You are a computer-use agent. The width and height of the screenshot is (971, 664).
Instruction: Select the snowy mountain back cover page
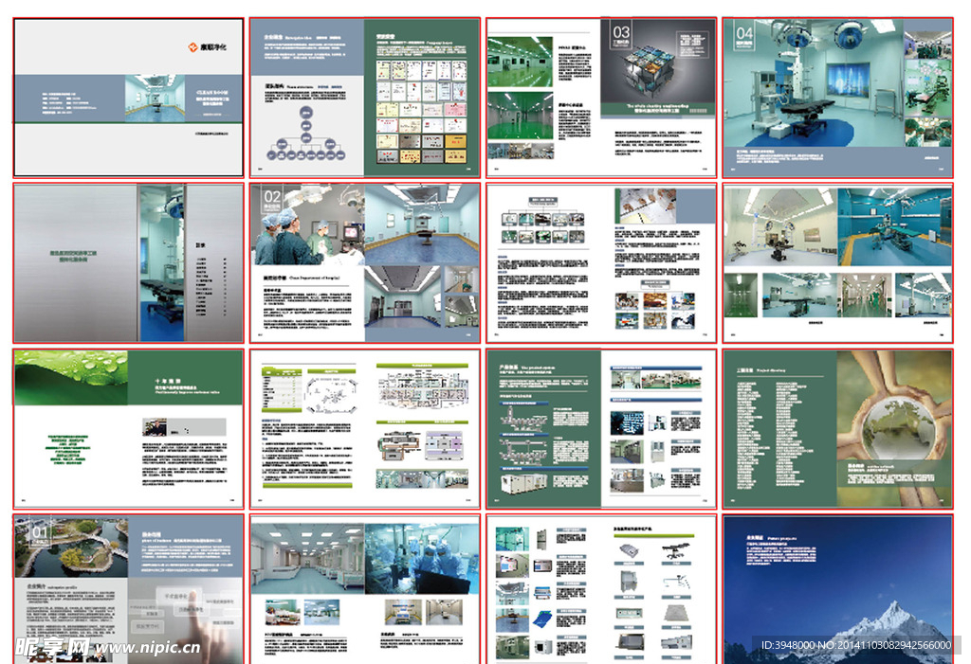[x=838, y=589]
